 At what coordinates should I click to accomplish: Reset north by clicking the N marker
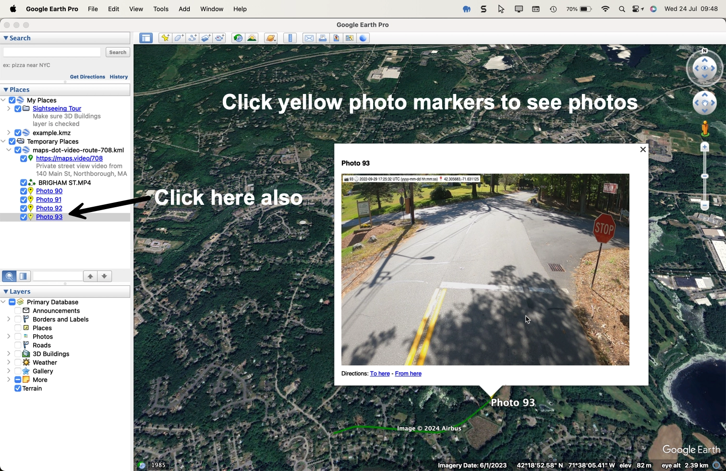[704, 51]
